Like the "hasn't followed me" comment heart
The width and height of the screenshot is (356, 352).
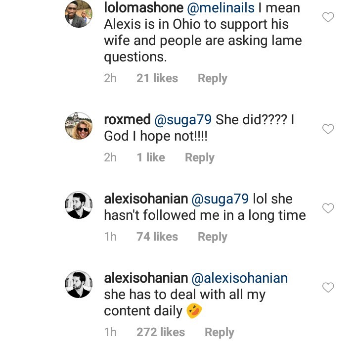point(328,208)
